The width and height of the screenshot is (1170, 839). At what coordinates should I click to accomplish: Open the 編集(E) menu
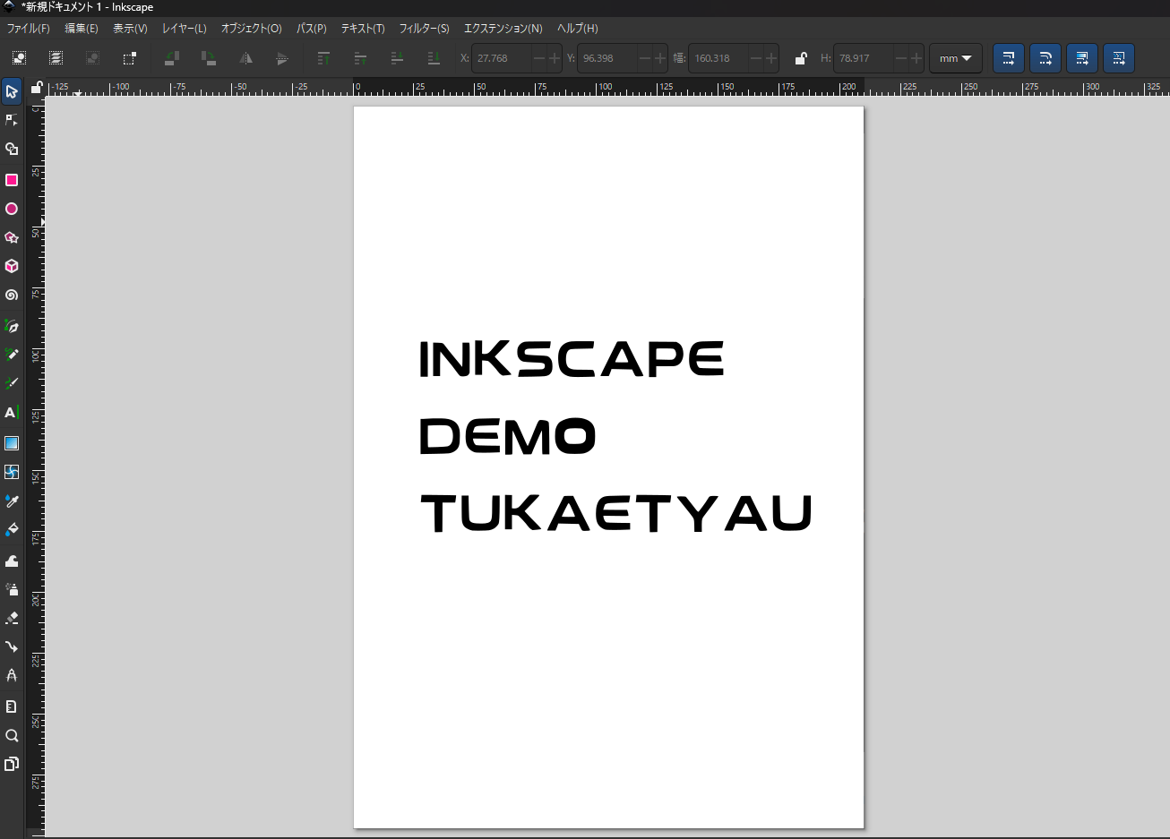[x=82, y=29]
